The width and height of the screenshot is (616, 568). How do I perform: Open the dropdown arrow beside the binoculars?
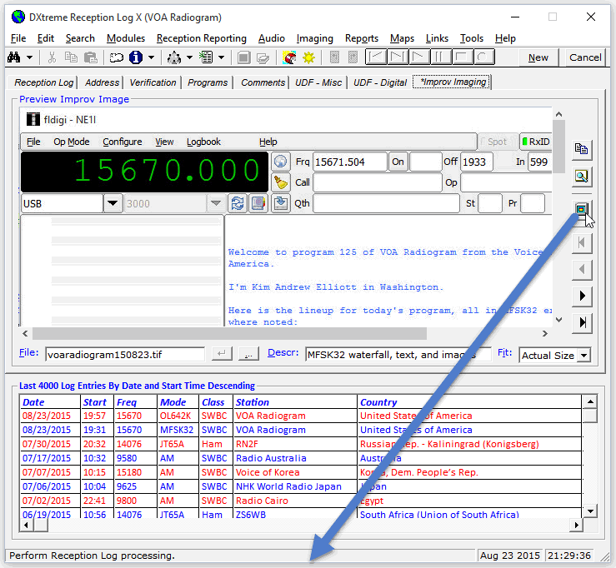coord(29,57)
